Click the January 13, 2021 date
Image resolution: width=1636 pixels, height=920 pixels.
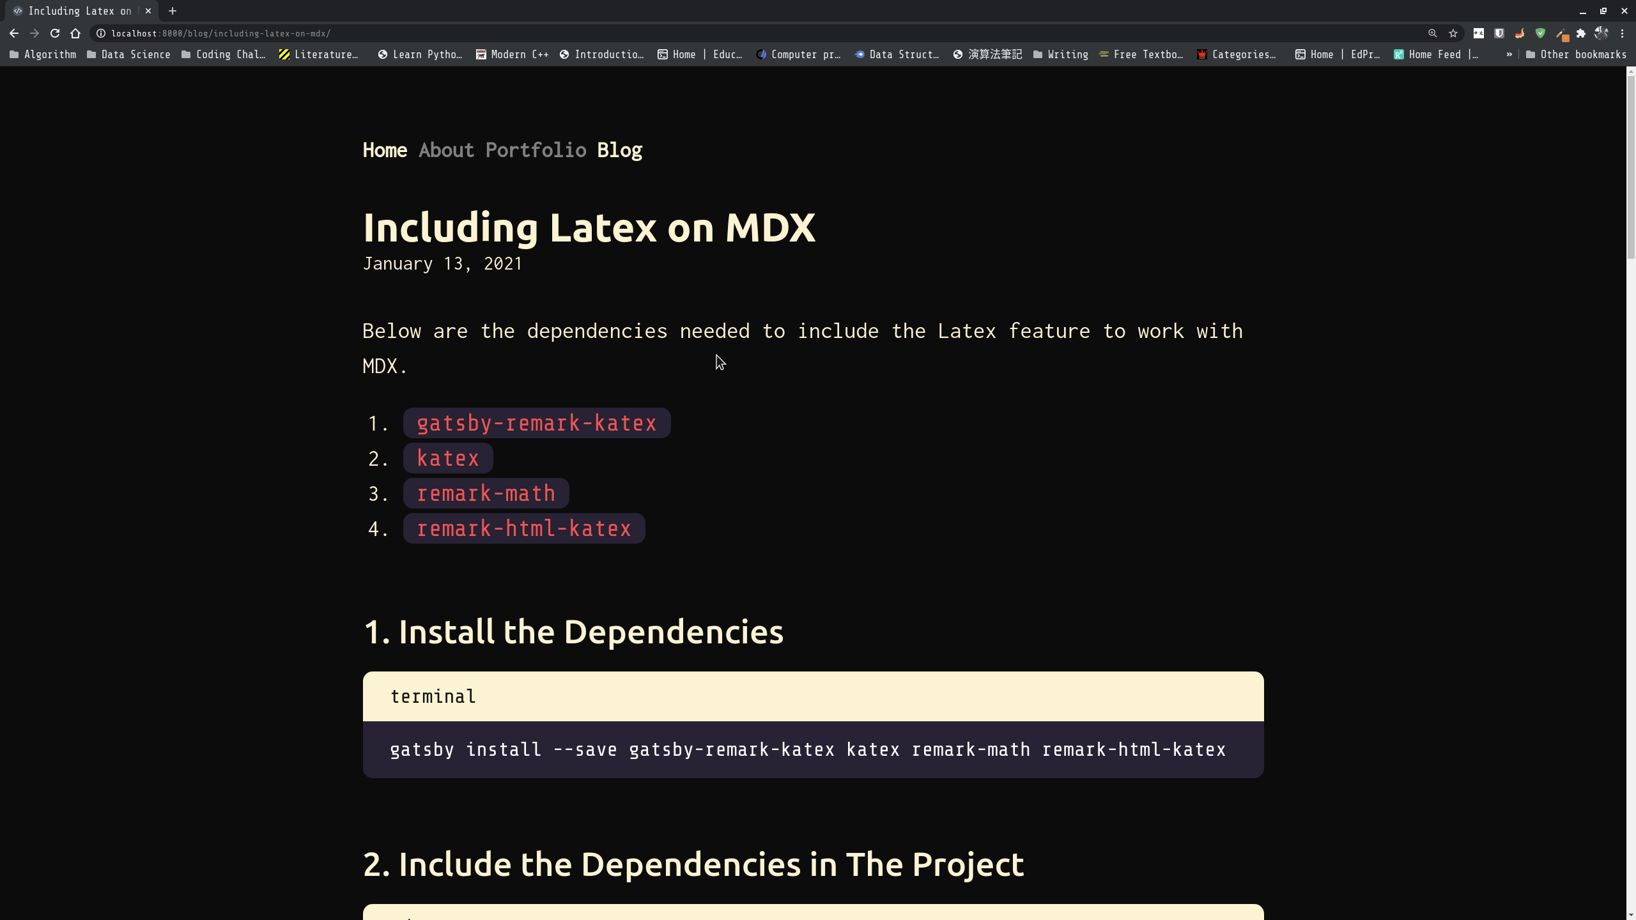pyautogui.click(x=442, y=264)
